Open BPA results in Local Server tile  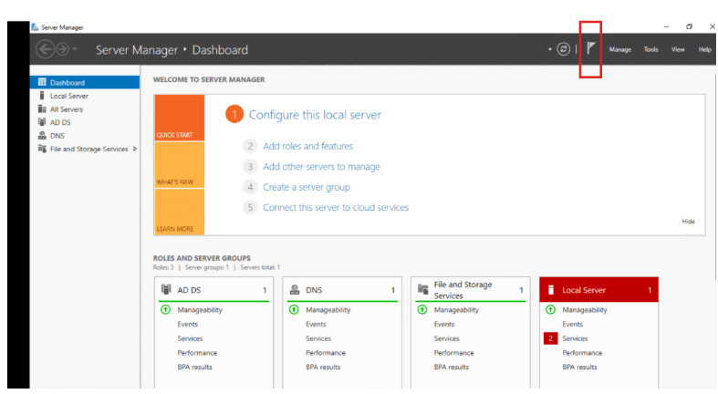click(579, 367)
